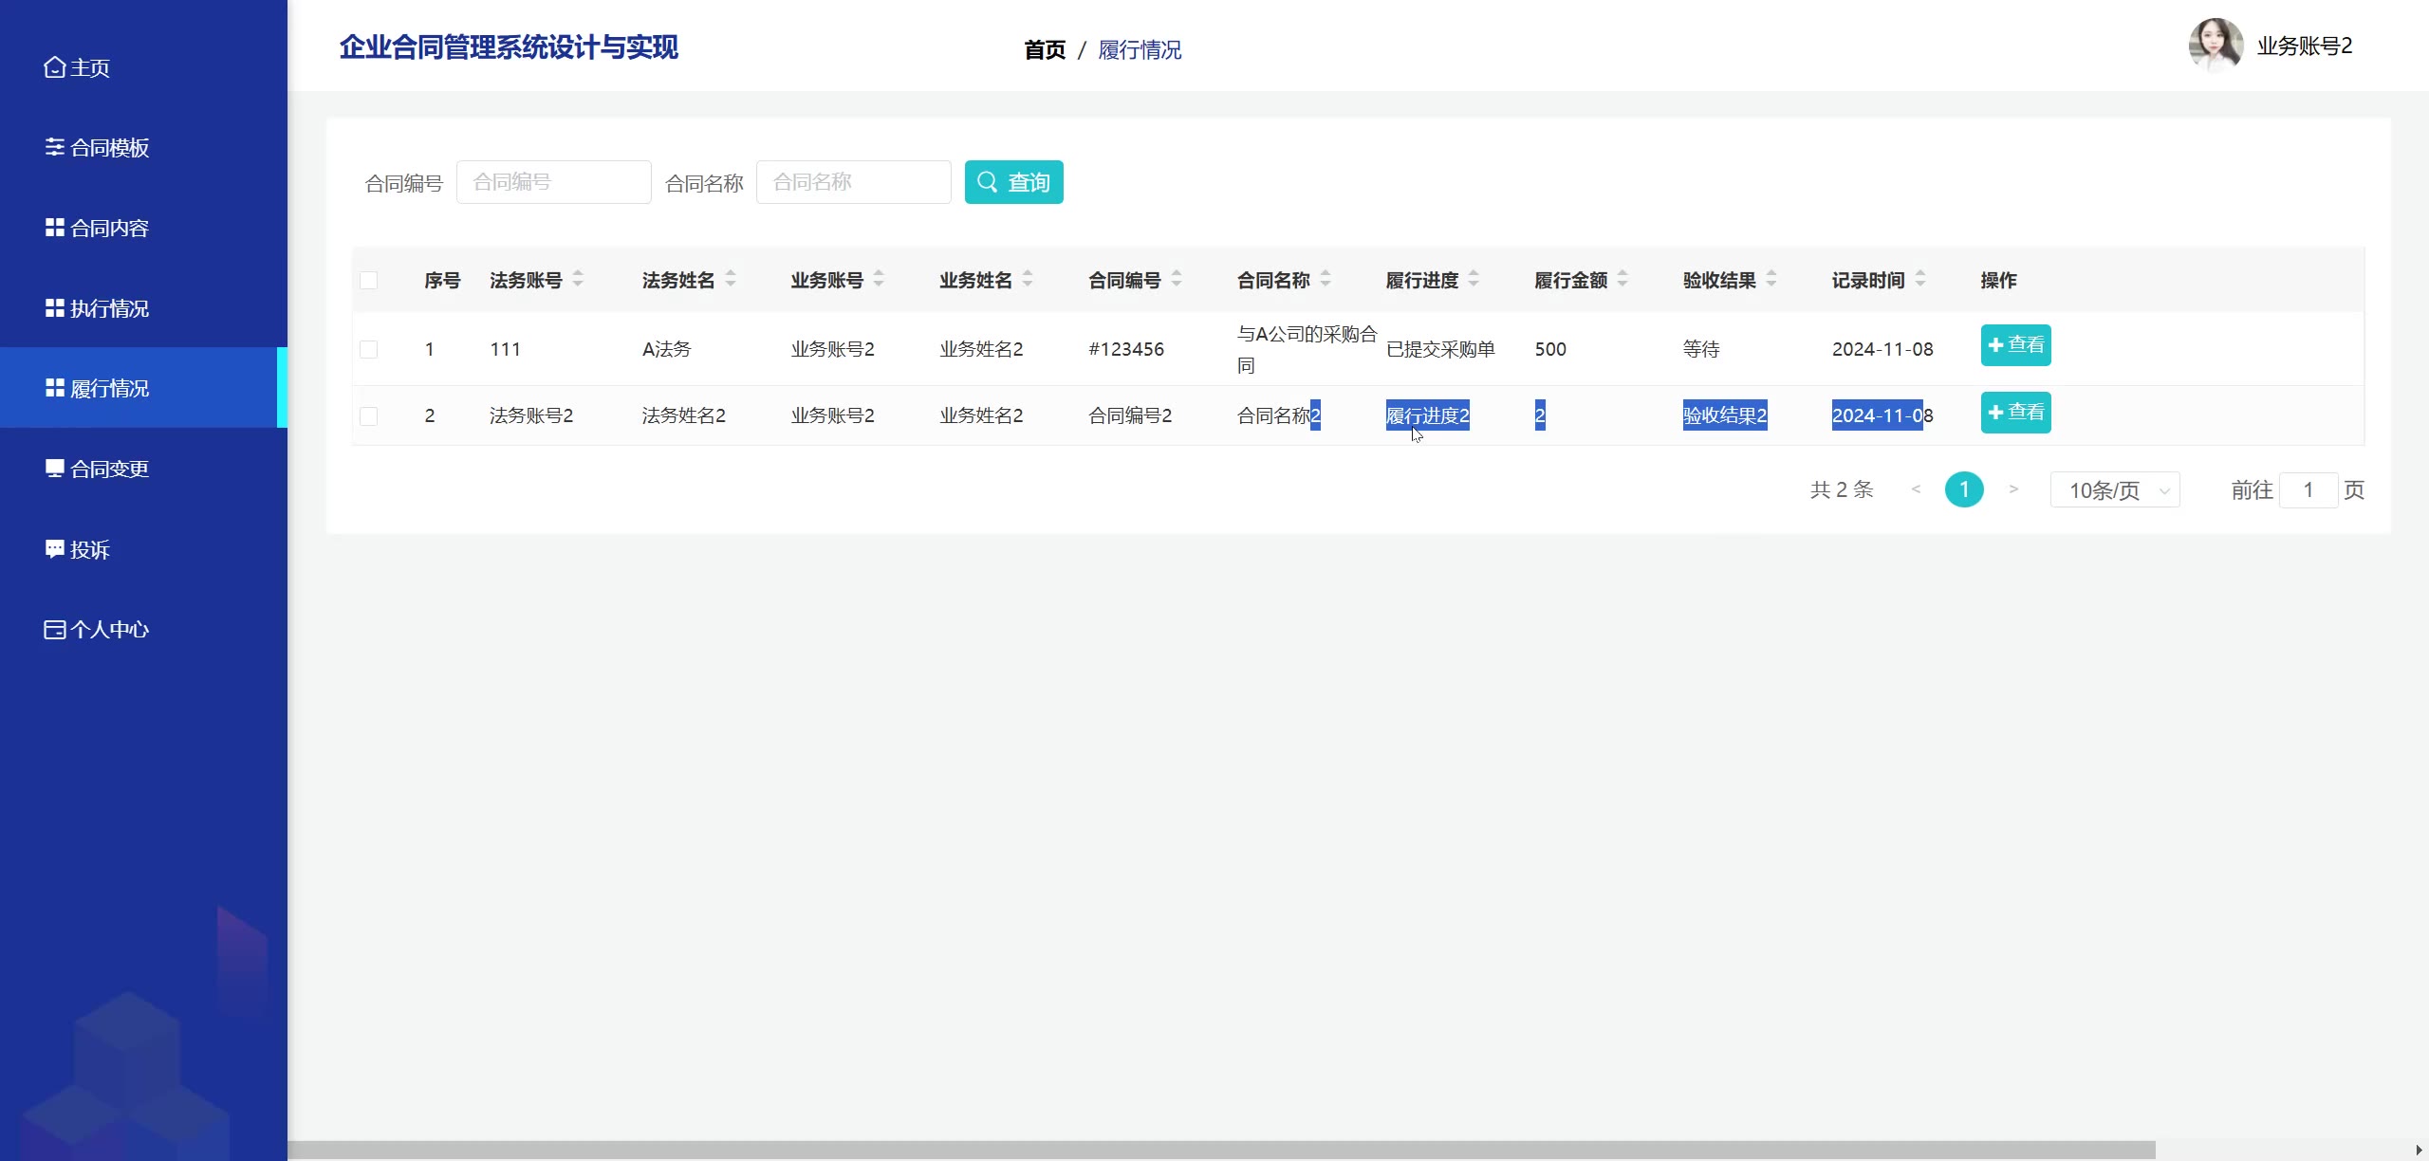
Task: Open the 履行情况 sidebar menu item
Action: coord(109,388)
